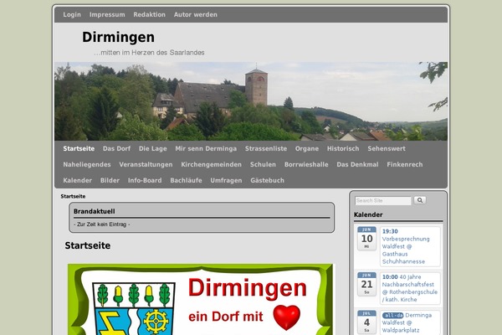Open the Autor werden link

(196, 14)
